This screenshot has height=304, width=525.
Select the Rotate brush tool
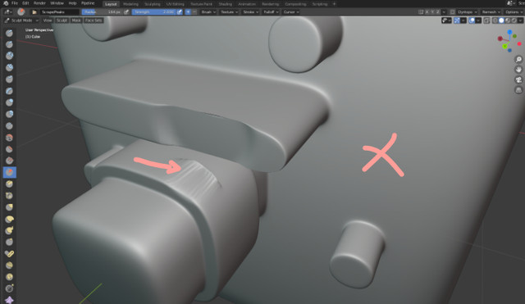pyautogui.click(x=9, y=277)
